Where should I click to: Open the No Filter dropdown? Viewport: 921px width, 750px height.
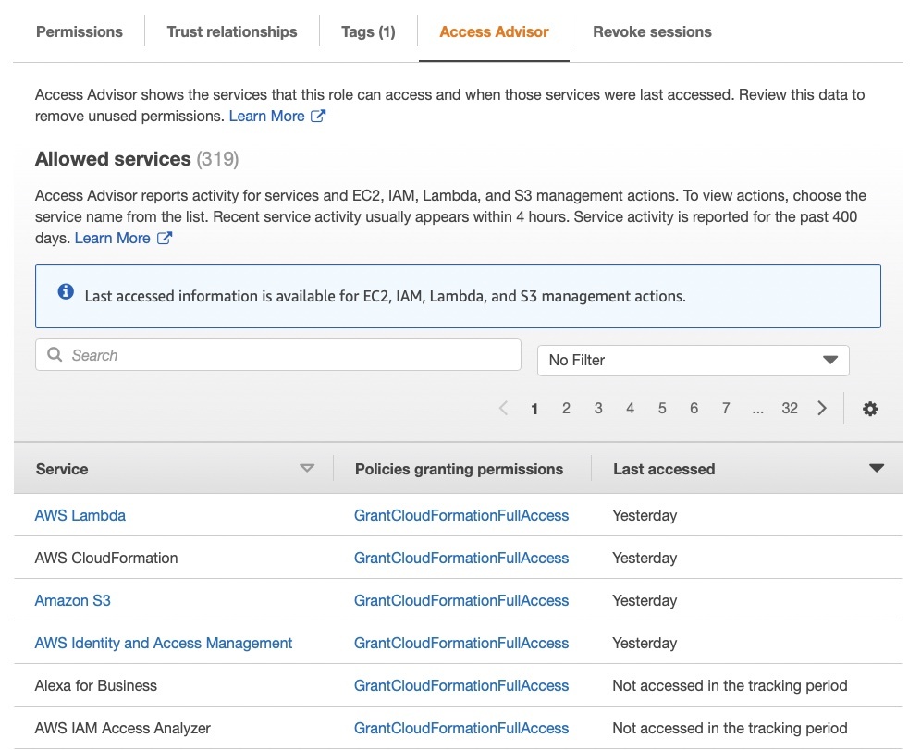pos(694,360)
